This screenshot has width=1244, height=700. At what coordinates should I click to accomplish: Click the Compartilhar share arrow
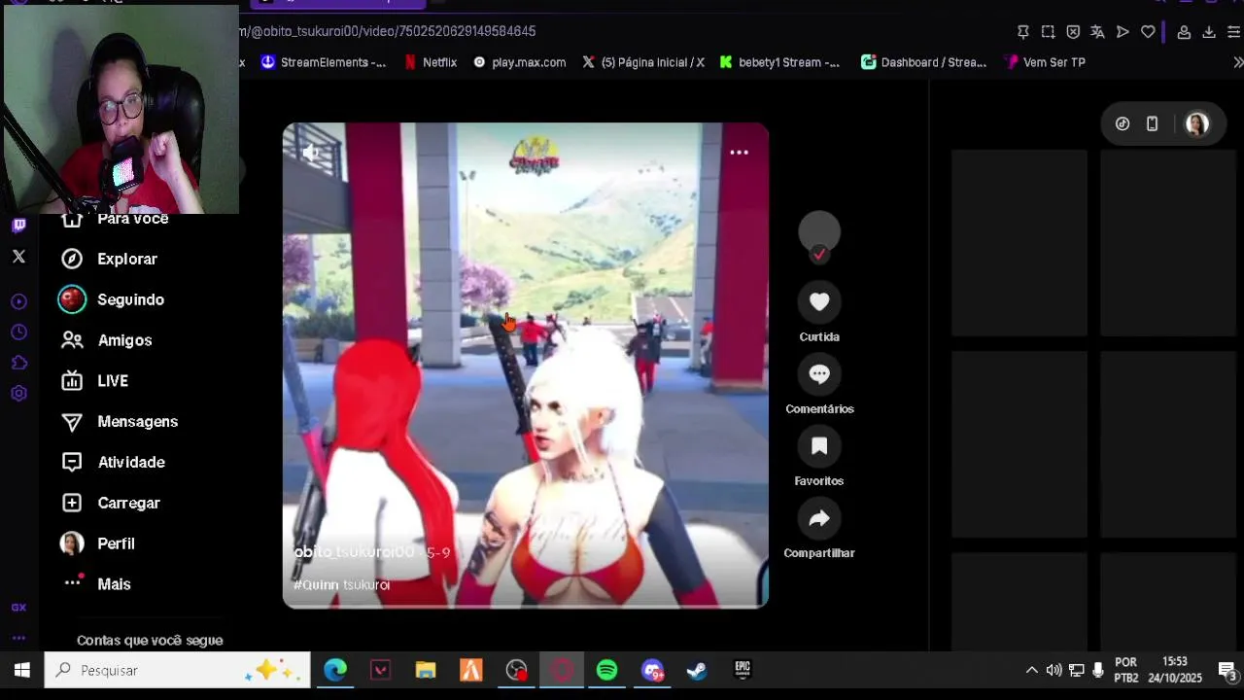pos(819,518)
